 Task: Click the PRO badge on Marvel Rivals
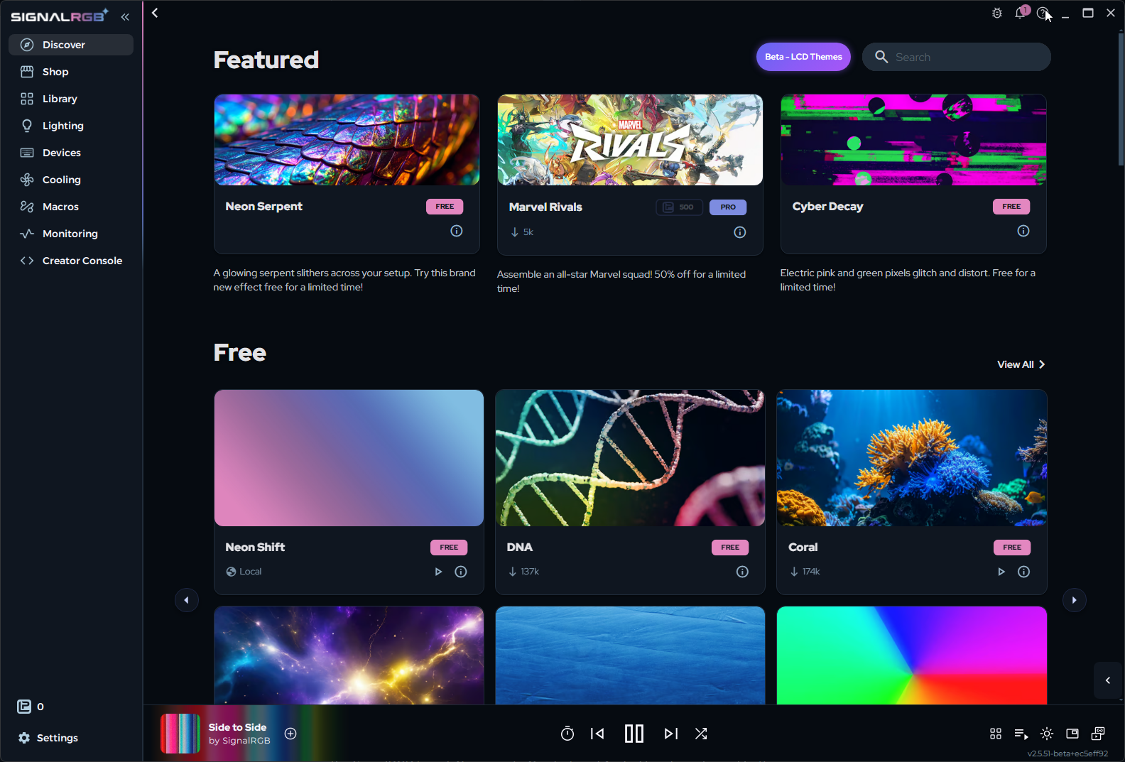728,207
